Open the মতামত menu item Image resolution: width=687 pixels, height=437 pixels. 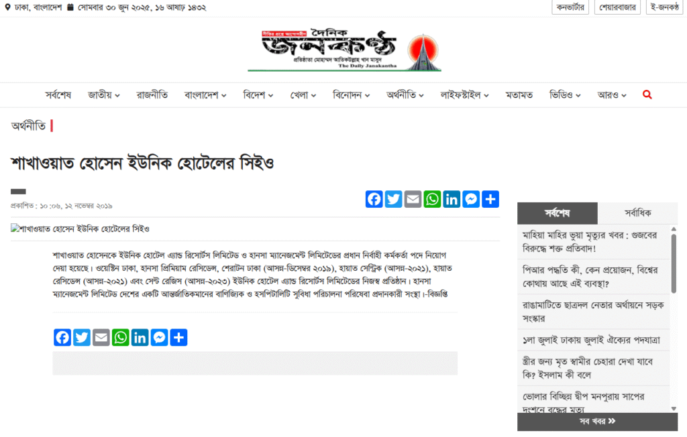[x=519, y=95]
